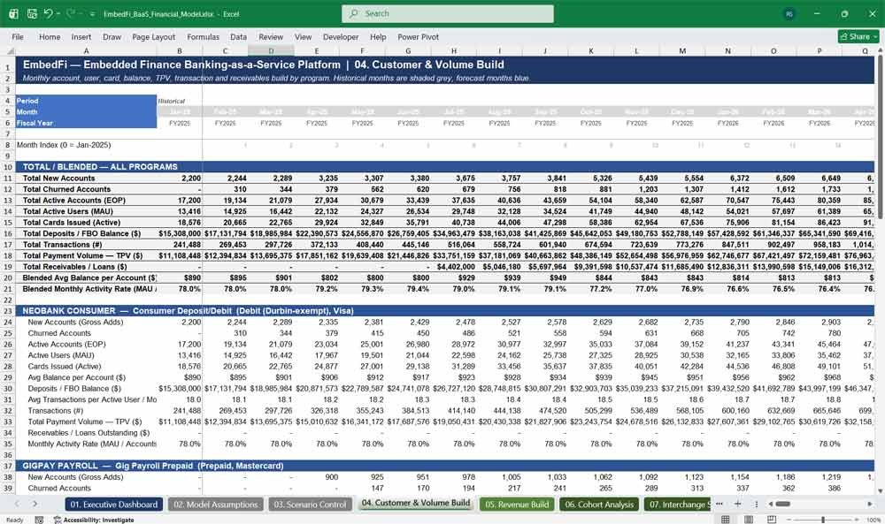This screenshot has width=885, height=524.
Task: Click the horizontal scrollbar right arrow
Action: pyautogui.click(x=870, y=504)
